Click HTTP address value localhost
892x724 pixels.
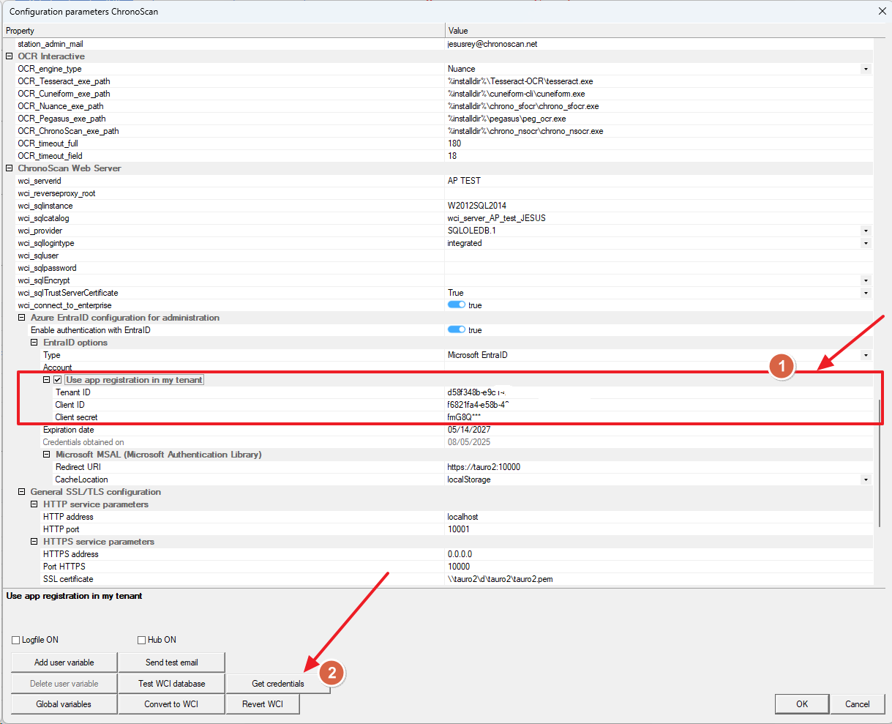pyautogui.click(x=463, y=517)
